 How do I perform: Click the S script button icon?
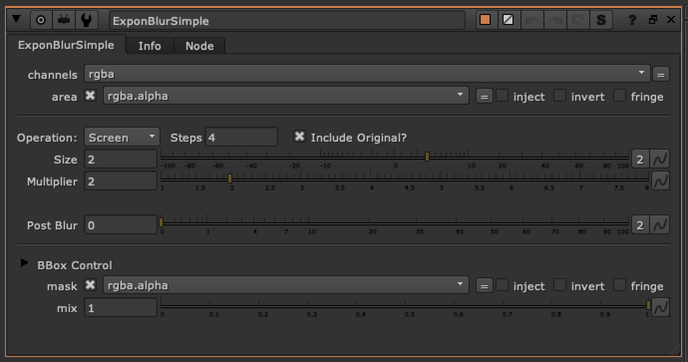pos(601,20)
